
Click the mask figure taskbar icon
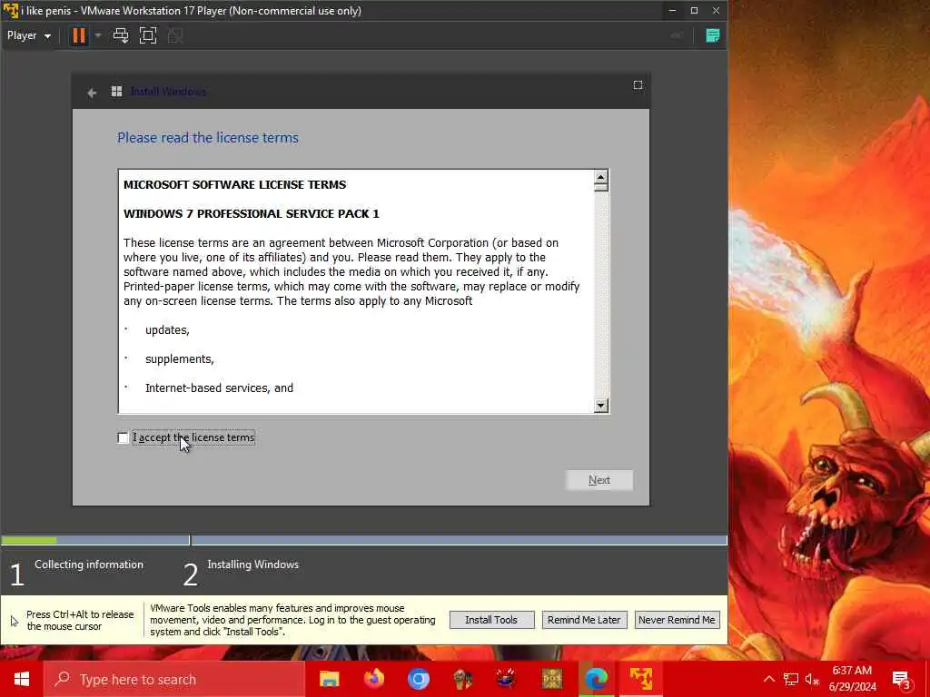point(462,679)
